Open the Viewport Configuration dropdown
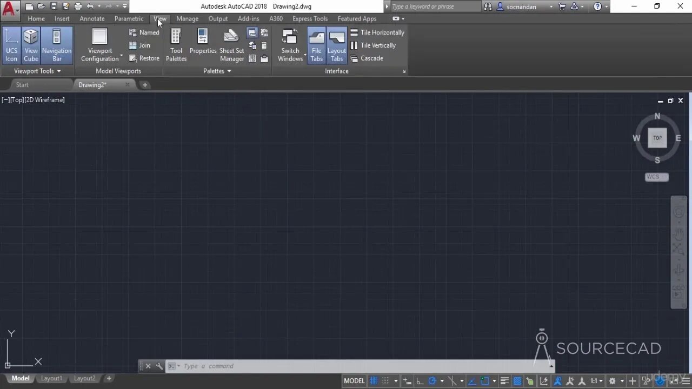This screenshot has height=389, width=692. [100, 45]
